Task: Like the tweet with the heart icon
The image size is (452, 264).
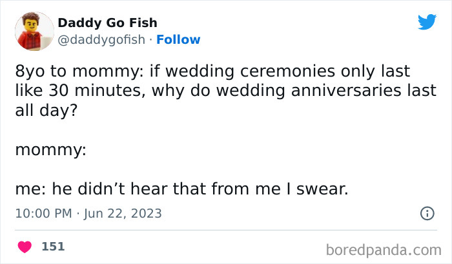Action: coord(25,246)
